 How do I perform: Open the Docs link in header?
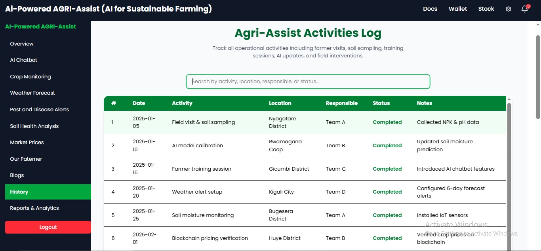430,9
